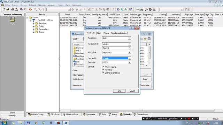
Task: Open the Import menu
Action: click(15, 5)
